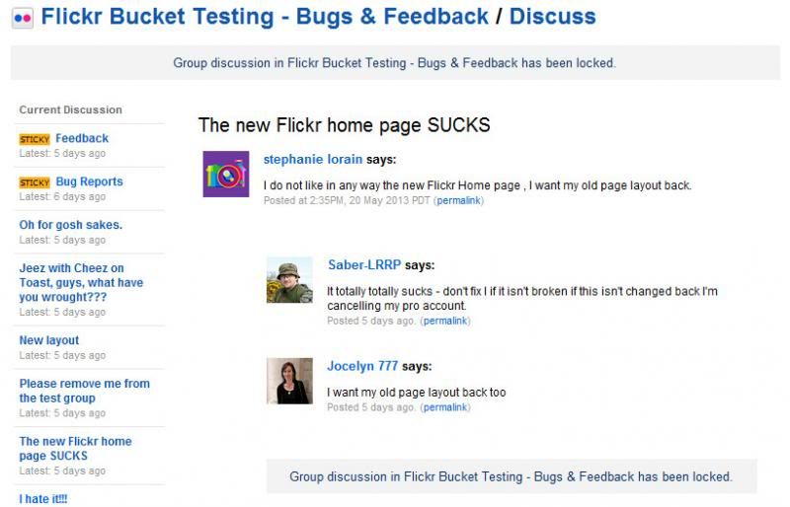This screenshot has width=790, height=507.
Task: Open the 'I hate it!!!' discussion
Action: [43, 499]
